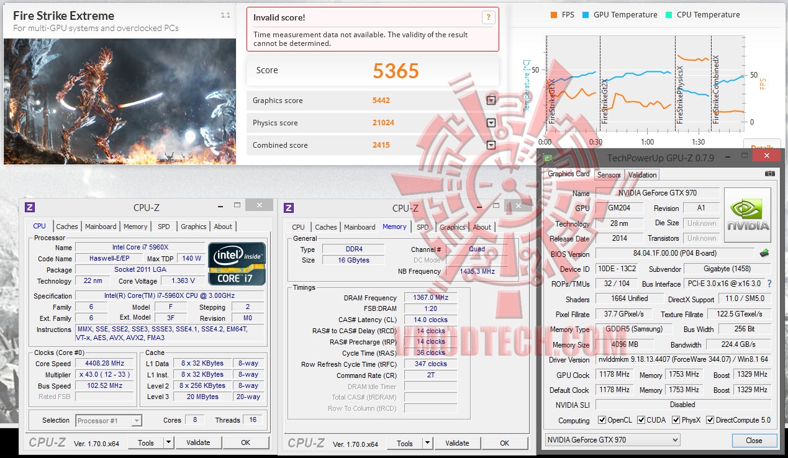Image resolution: width=788 pixels, height=458 pixels.
Task: Click Validate in the left CPU-Z window
Action: tap(198, 442)
